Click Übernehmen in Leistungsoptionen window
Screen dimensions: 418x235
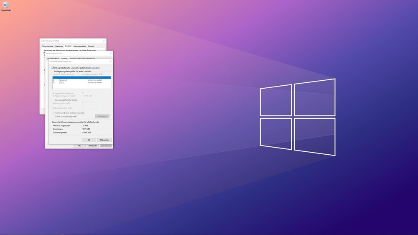tap(106, 146)
